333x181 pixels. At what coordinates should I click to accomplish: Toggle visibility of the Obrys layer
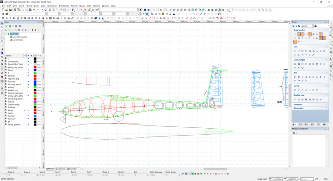[28, 70]
